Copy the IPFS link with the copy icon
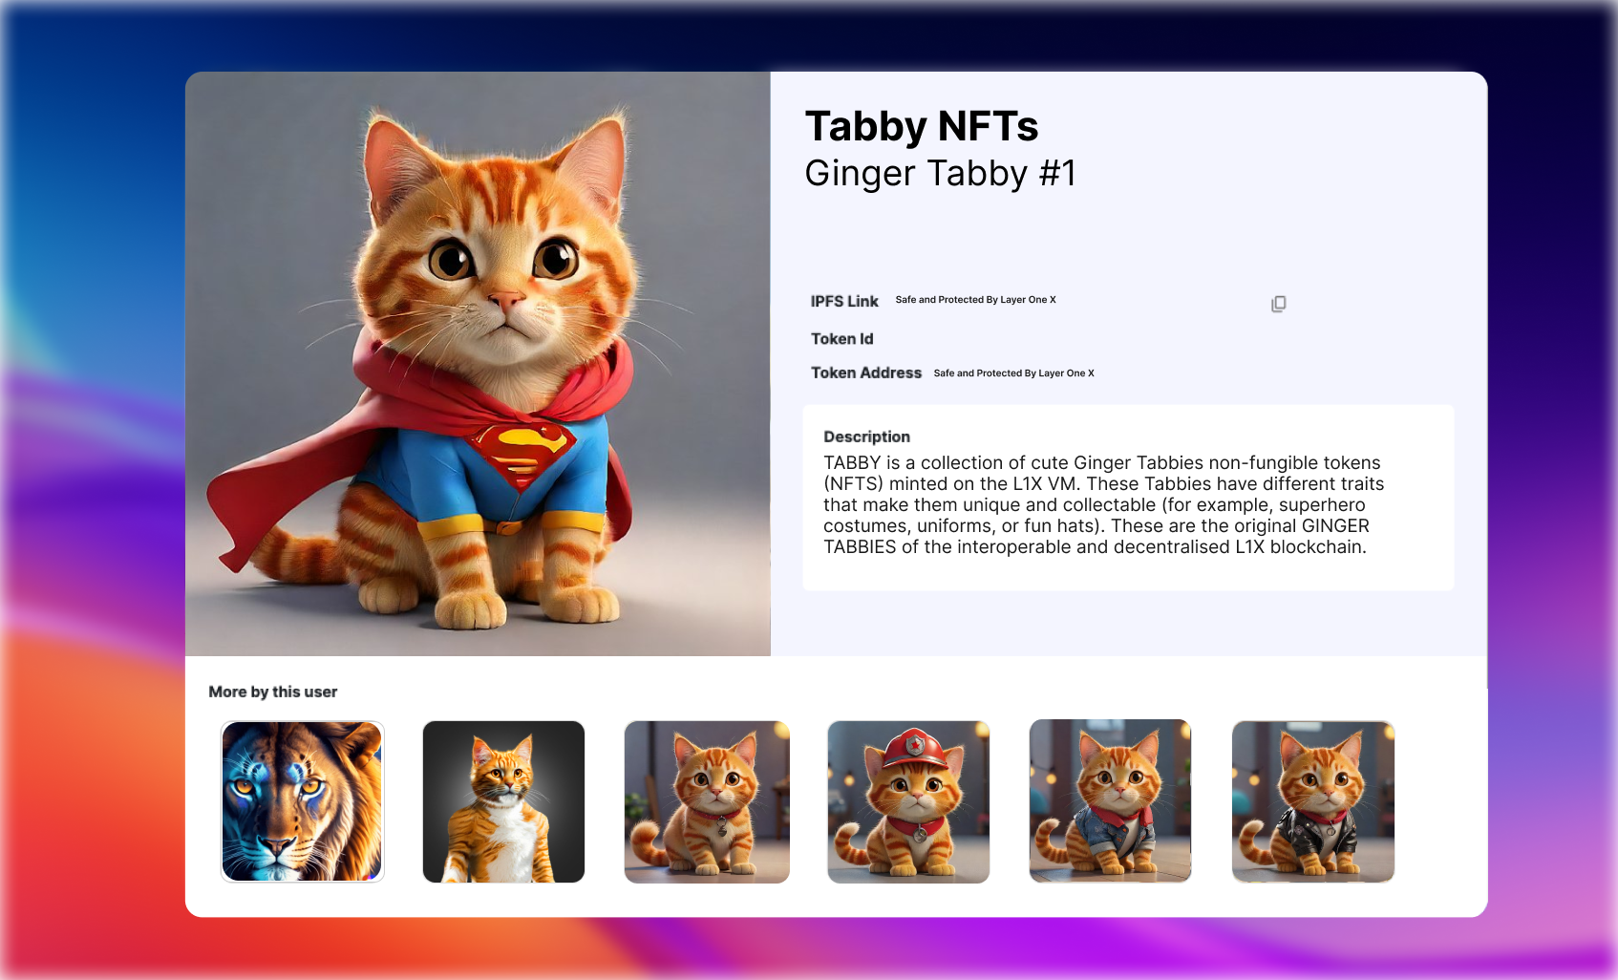Viewport: 1618px width, 980px height. (x=1278, y=304)
